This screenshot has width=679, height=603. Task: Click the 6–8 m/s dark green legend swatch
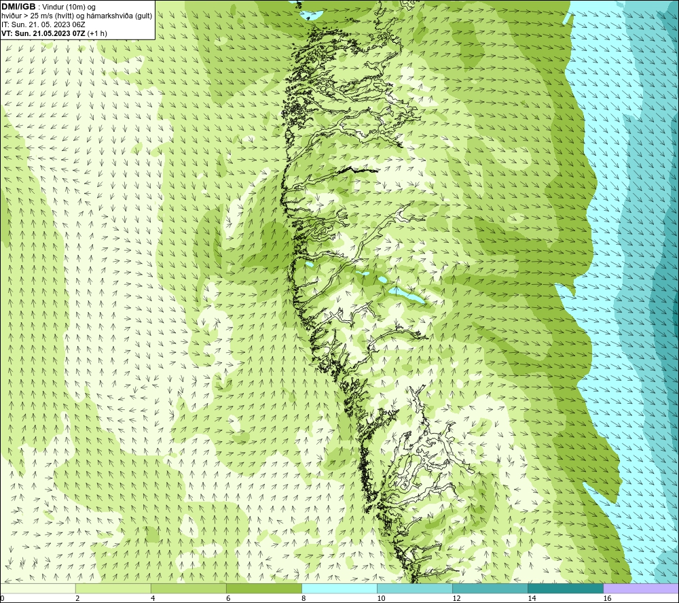point(263,588)
